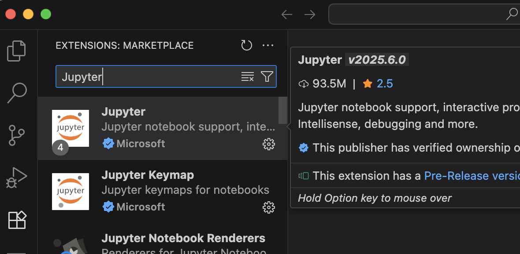
Task: Click verified badge for Jupyter Keymap publisher
Action: click(108, 207)
